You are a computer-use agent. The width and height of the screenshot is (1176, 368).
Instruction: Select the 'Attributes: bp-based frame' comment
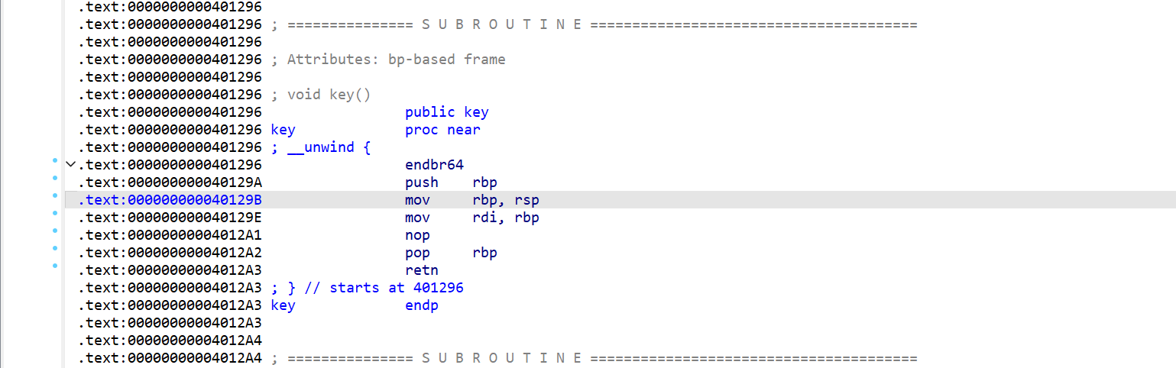(x=396, y=60)
